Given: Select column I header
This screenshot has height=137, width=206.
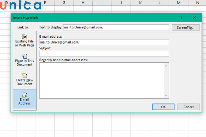Looking at the screenshot, I should 102,3.
